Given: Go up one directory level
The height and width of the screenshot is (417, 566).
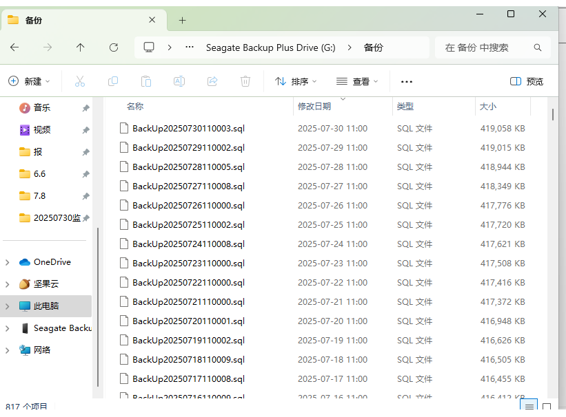Looking at the screenshot, I should (81, 47).
